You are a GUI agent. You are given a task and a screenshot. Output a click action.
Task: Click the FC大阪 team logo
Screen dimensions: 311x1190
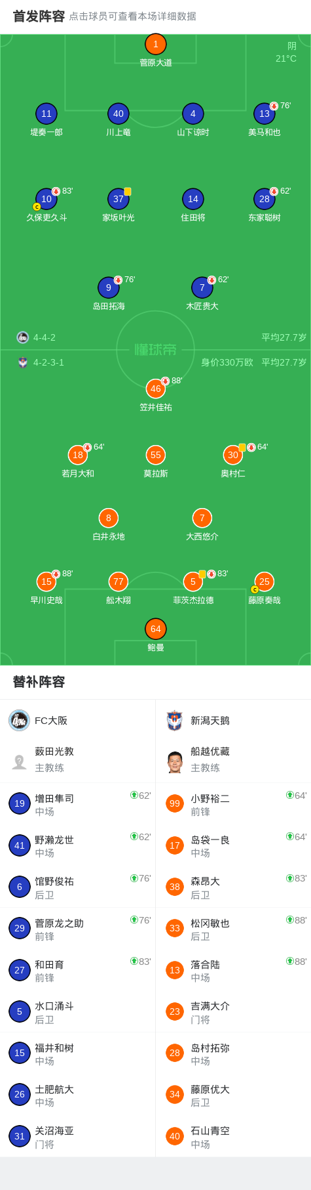[19, 720]
